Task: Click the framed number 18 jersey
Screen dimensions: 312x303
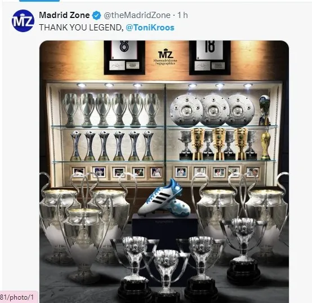Action: tap(210, 57)
